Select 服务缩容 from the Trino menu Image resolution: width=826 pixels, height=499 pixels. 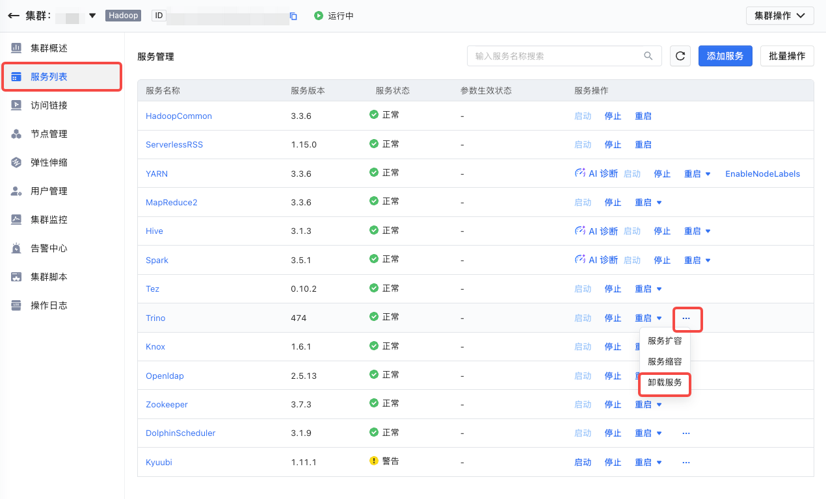click(x=665, y=362)
